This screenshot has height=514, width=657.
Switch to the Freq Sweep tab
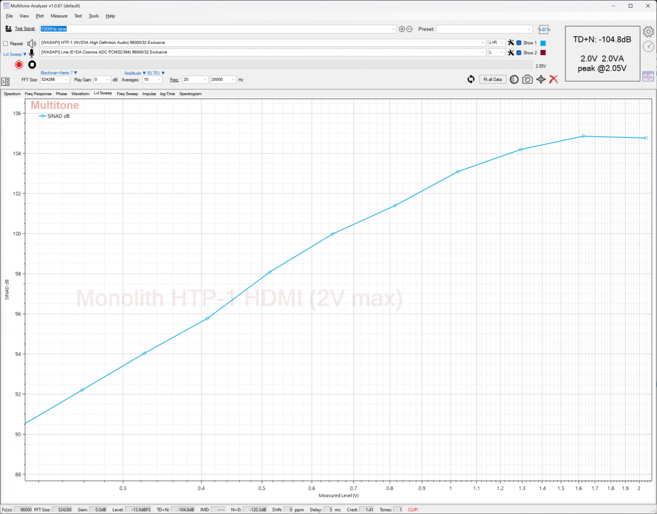tap(127, 94)
